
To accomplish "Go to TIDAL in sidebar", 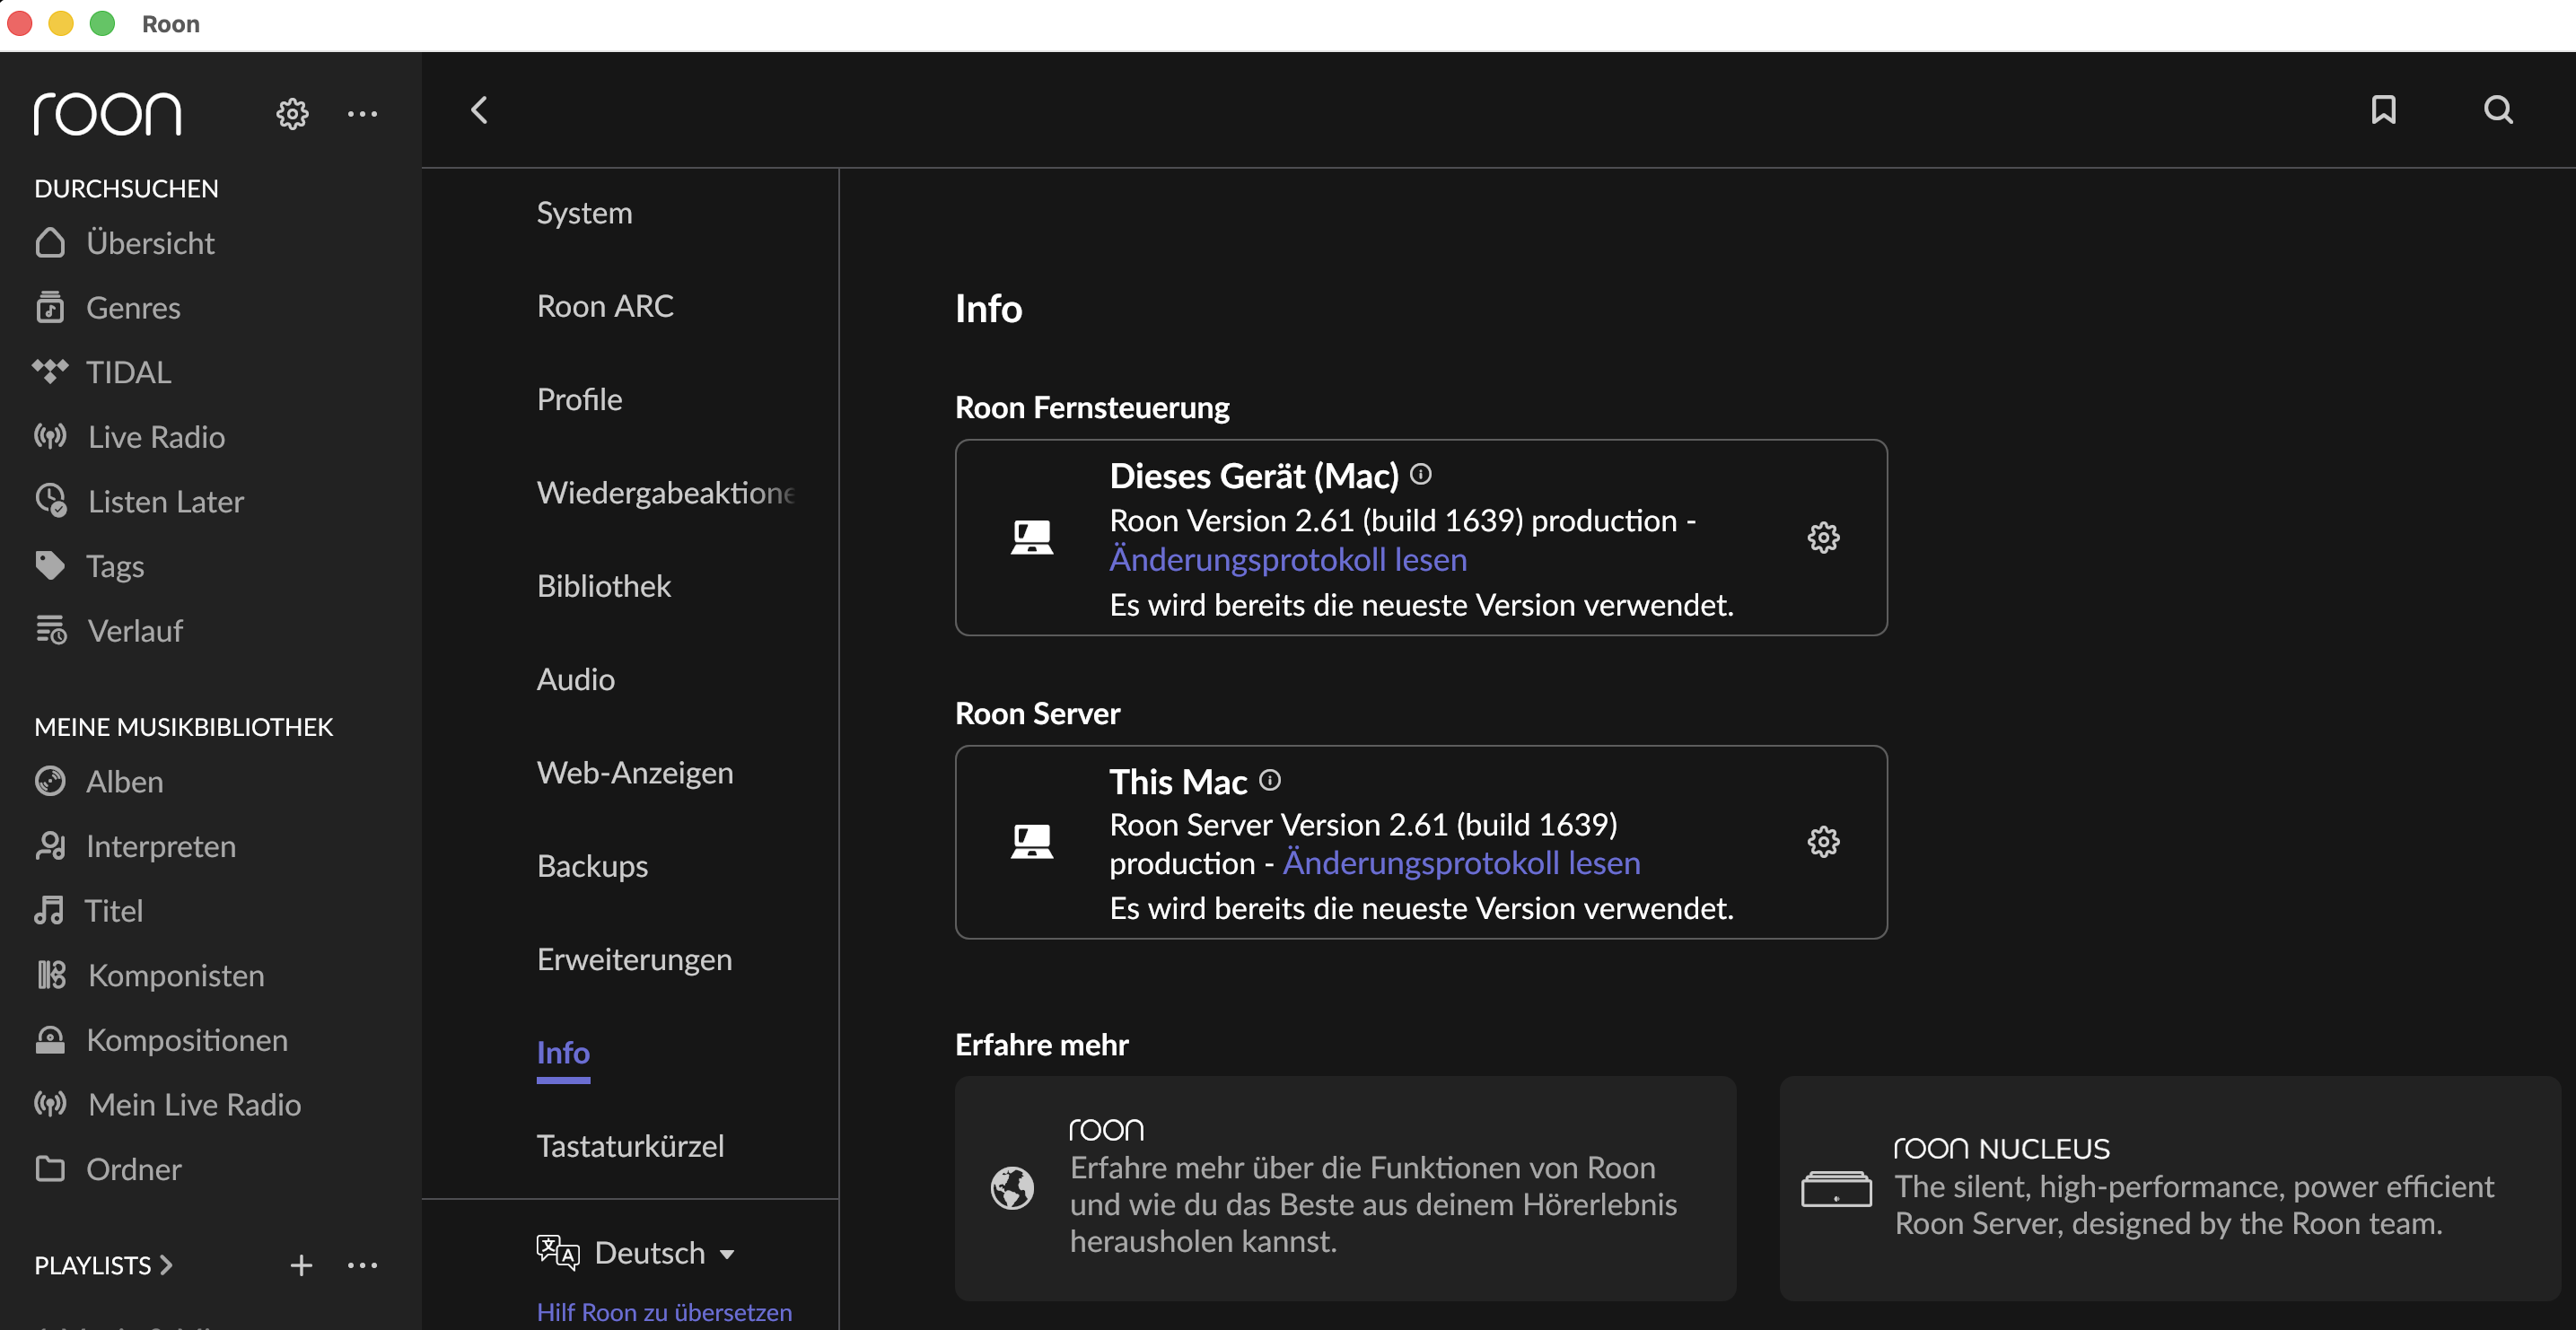I will pyautogui.click(x=128, y=372).
